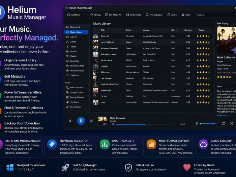Open File Renamer tool

[x=76, y=107]
